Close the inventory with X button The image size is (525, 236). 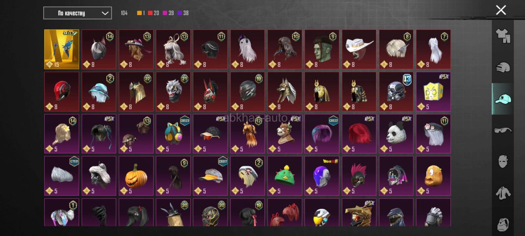(501, 10)
